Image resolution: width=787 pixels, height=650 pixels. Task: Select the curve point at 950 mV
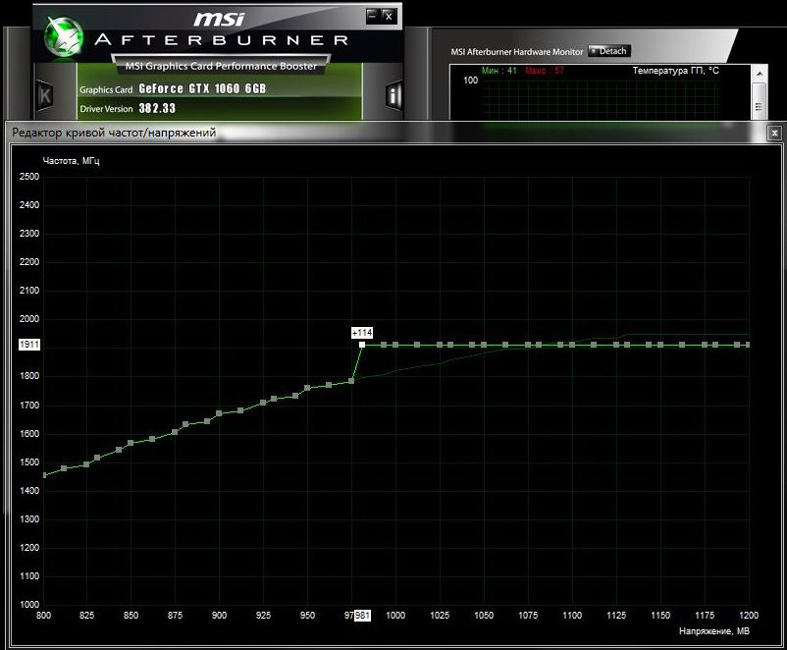(x=307, y=387)
